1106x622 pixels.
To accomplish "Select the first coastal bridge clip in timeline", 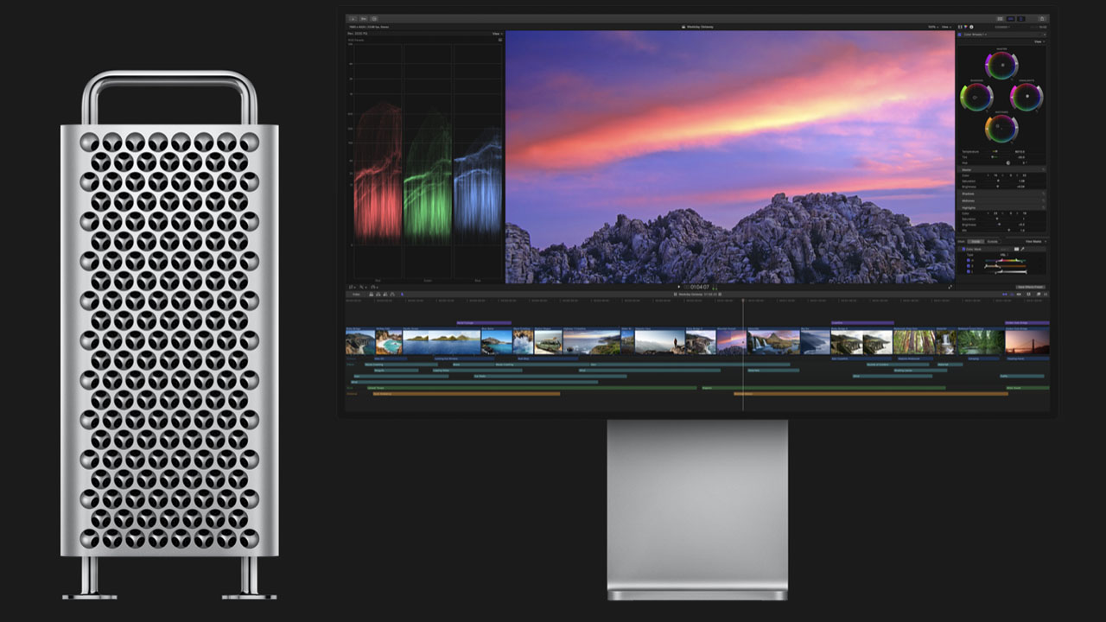I will tap(360, 342).
